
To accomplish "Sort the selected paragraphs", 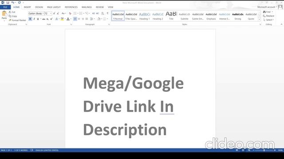I will (103, 14).
